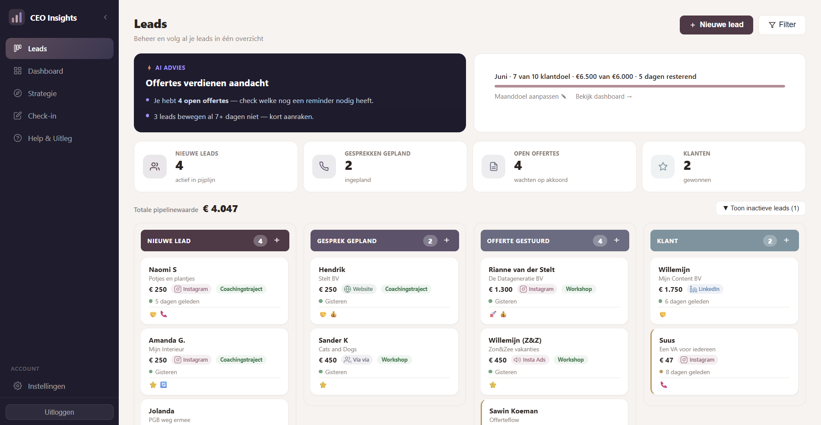821x425 pixels.
Task: Click the "Suus" lead name
Action: coord(667,340)
